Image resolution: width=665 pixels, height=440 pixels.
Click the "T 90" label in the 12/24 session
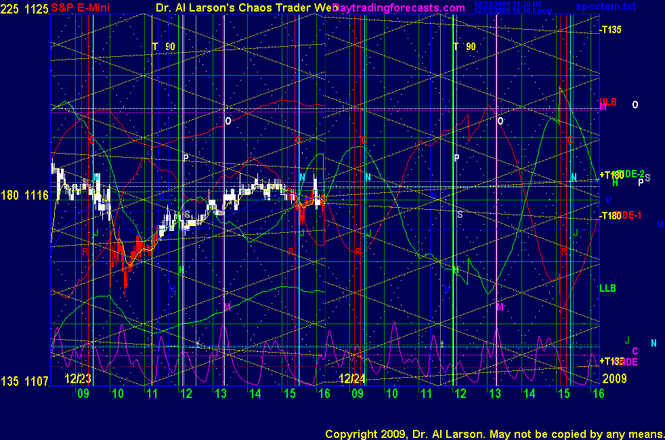[x=465, y=47]
